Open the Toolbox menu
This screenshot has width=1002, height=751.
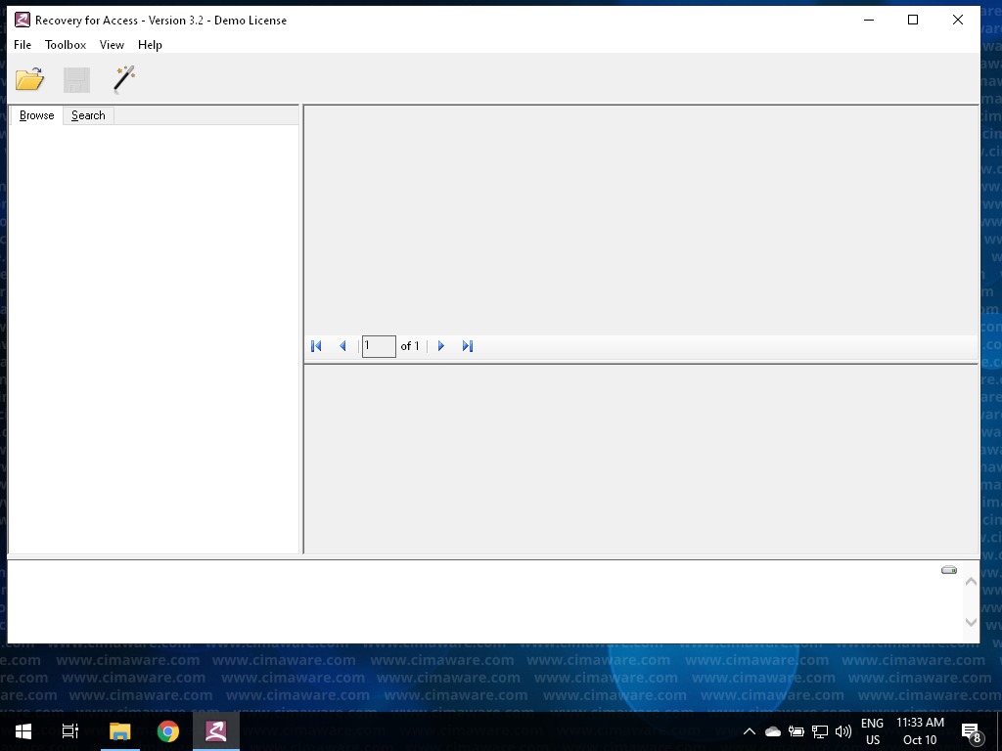tap(66, 45)
